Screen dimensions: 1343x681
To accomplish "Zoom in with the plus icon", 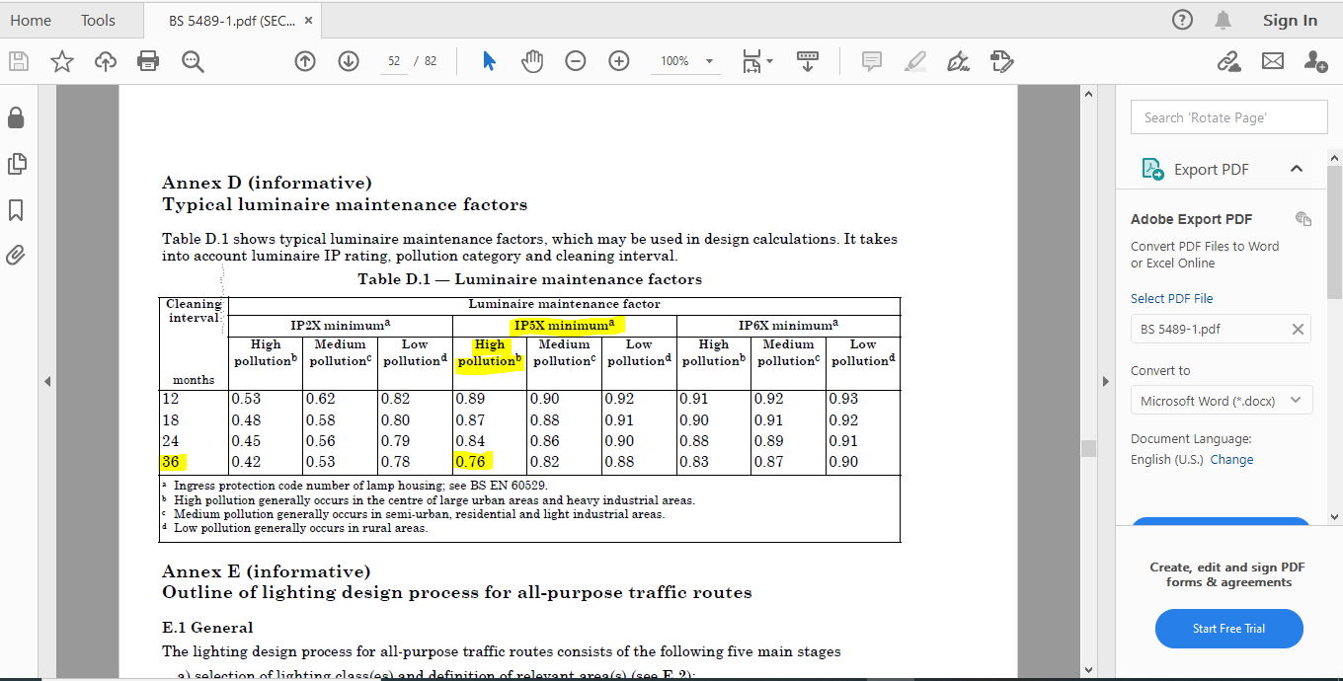I will coord(619,61).
